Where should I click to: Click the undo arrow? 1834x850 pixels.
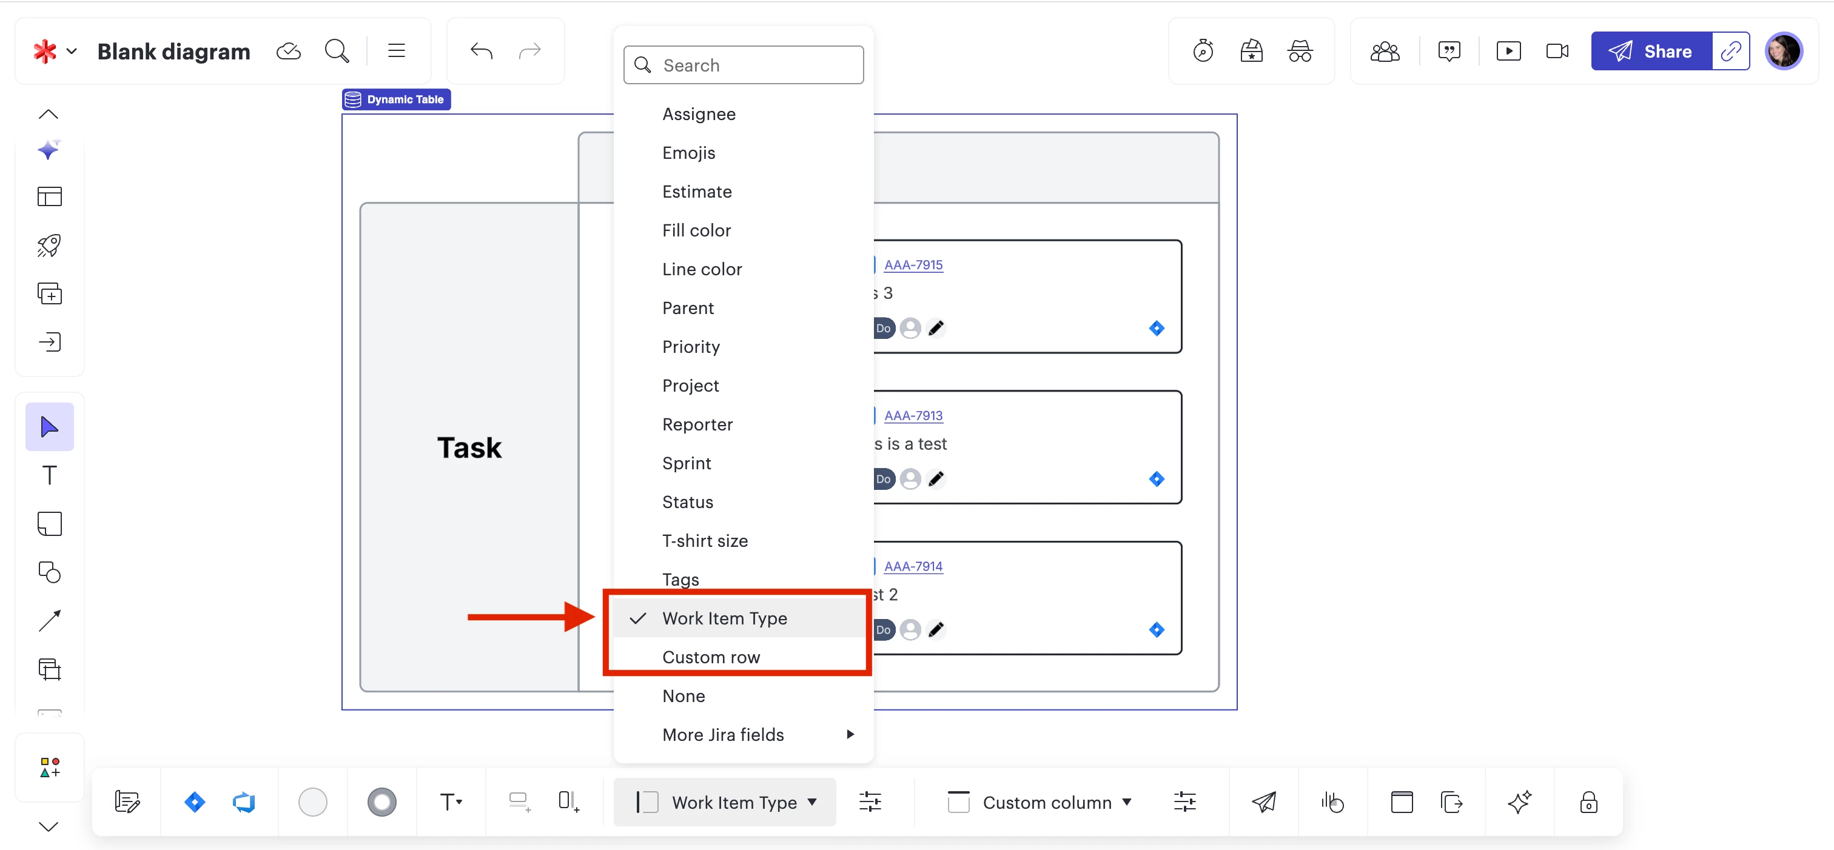(x=482, y=52)
